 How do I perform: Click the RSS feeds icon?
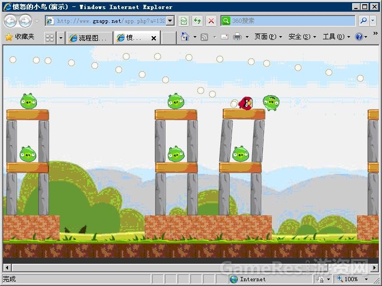click(x=204, y=37)
